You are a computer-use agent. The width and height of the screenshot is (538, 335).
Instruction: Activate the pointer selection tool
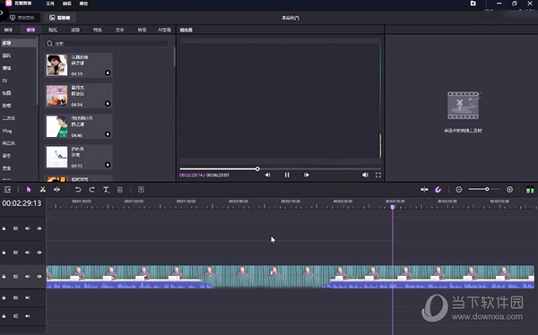click(x=29, y=190)
